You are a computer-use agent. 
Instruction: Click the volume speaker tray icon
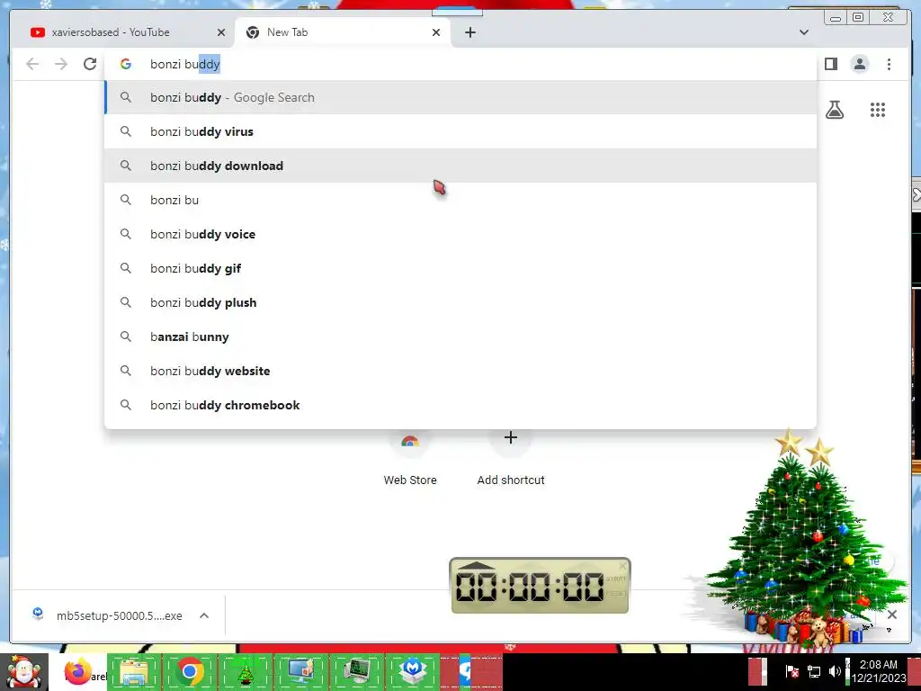[x=835, y=671]
